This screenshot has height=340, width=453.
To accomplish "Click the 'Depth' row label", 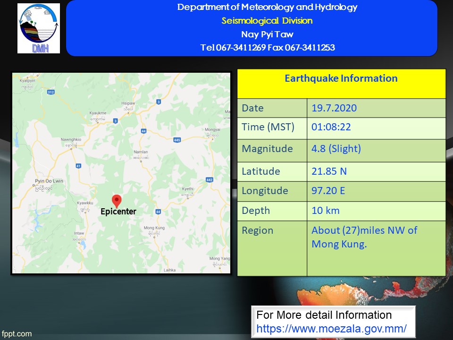I will coord(256,211).
